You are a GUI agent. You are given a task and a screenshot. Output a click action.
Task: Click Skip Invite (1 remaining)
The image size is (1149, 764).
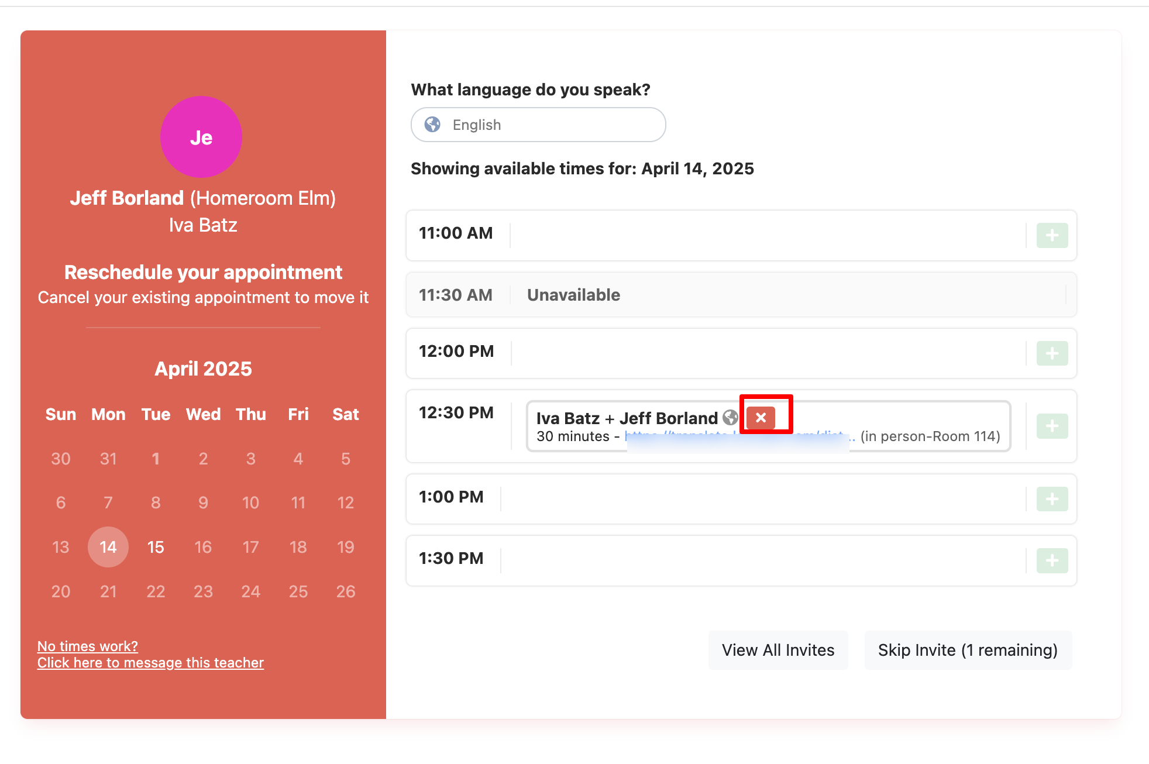pyautogui.click(x=968, y=650)
